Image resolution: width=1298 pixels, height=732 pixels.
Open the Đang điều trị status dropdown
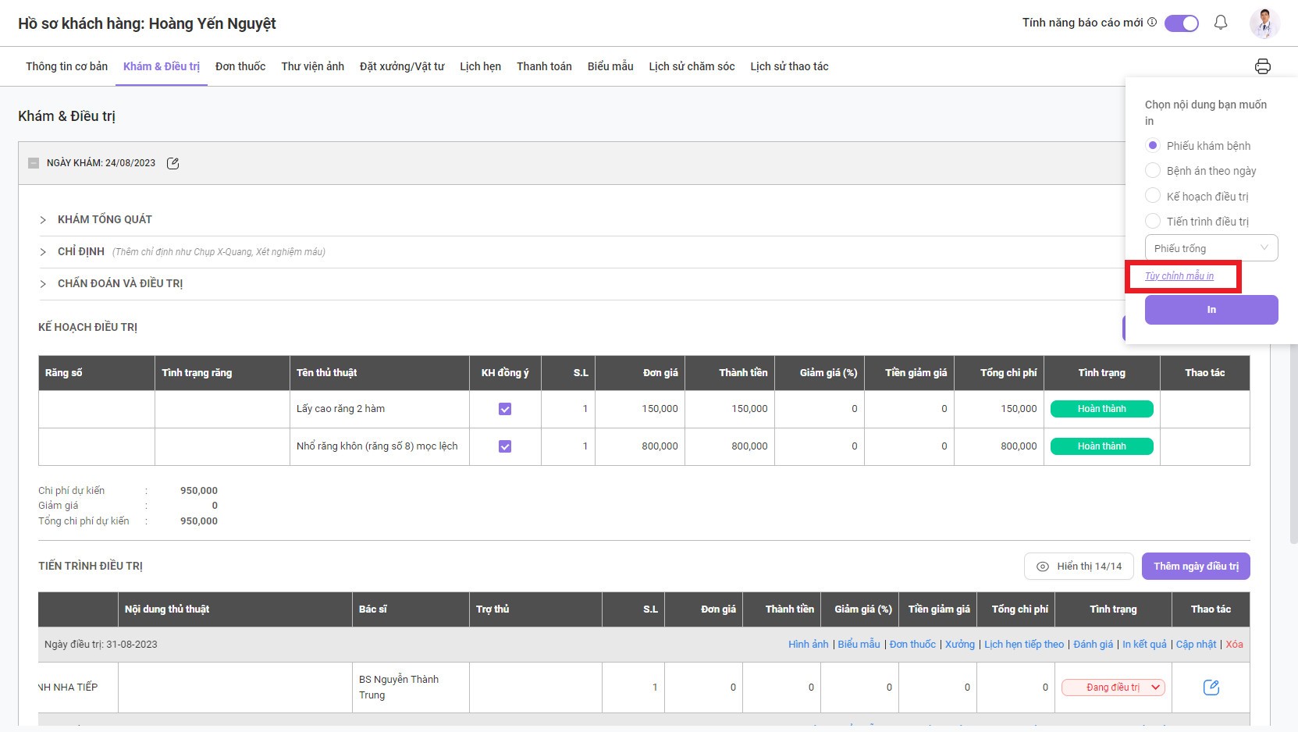point(1113,688)
